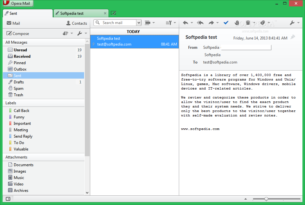Image resolution: width=305 pixels, height=205 pixels.
Task: Click the Reply arrow icon
Action: (186, 23)
